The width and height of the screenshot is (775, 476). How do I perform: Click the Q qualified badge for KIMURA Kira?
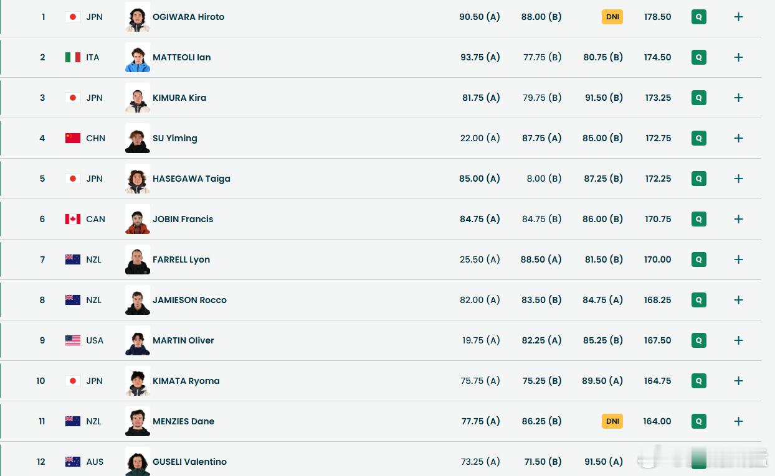point(698,98)
